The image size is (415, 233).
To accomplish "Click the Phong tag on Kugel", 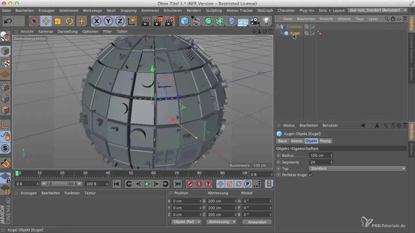I will 319,33.
